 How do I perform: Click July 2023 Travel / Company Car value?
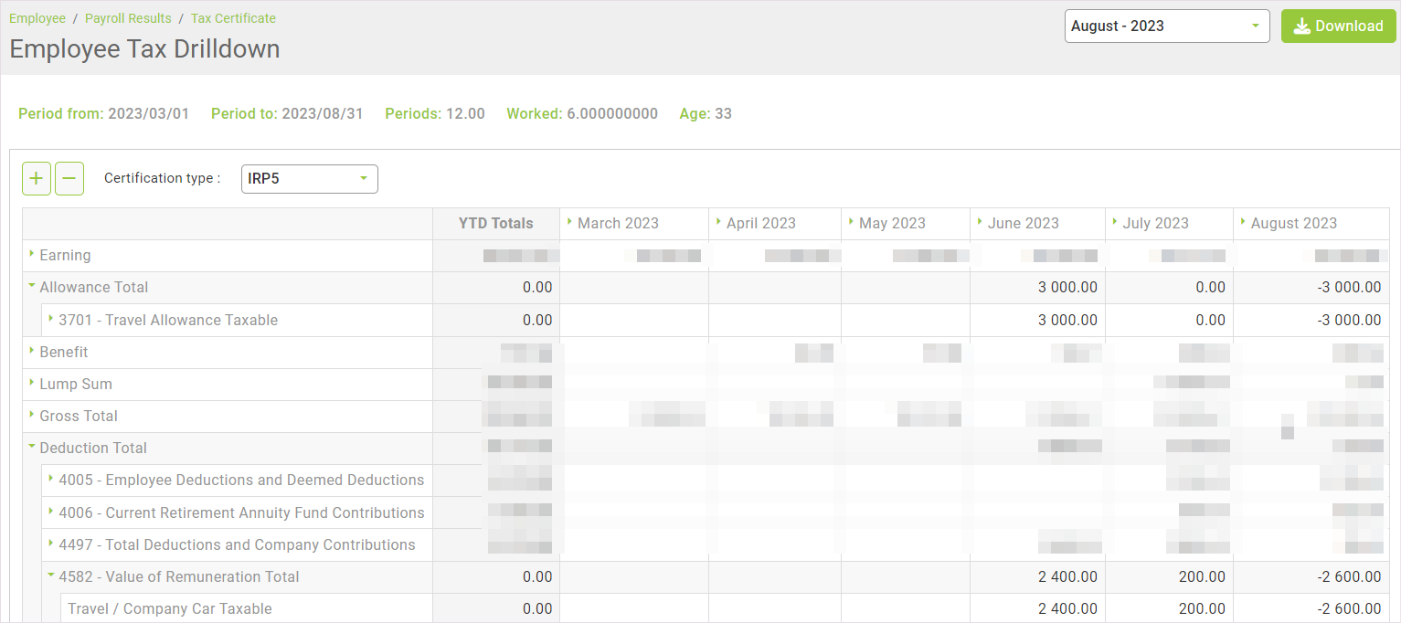(1202, 608)
